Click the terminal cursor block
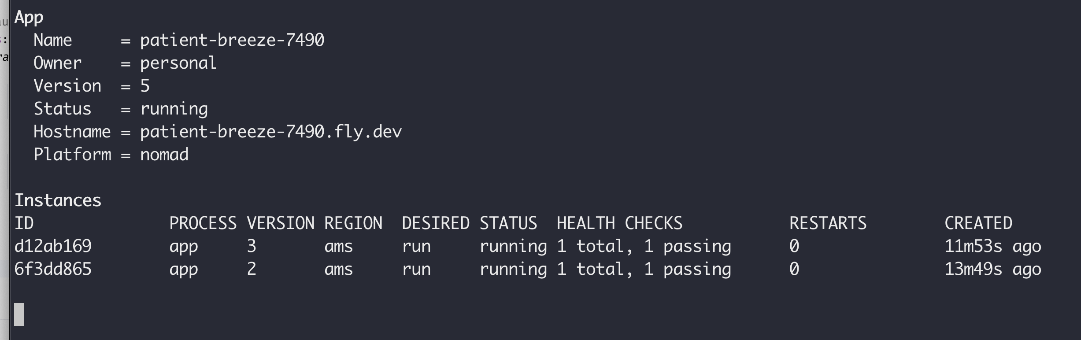The image size is (1081, 340). 19,314
